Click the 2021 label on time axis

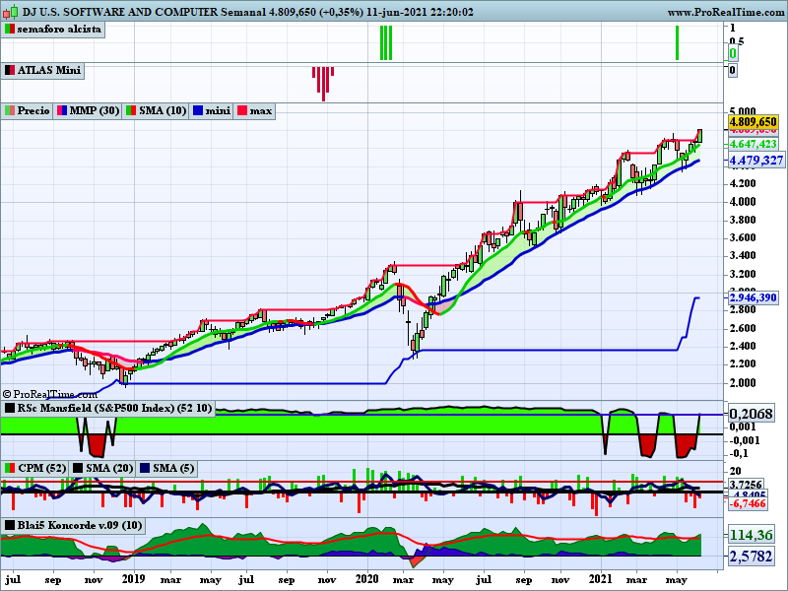pyautogui.click(x=601, y=579)
